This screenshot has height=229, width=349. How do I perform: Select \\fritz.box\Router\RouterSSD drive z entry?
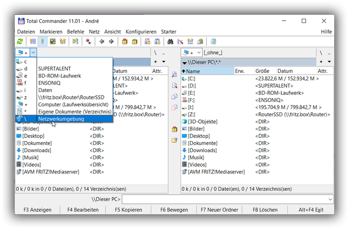[x=64, y=98]
